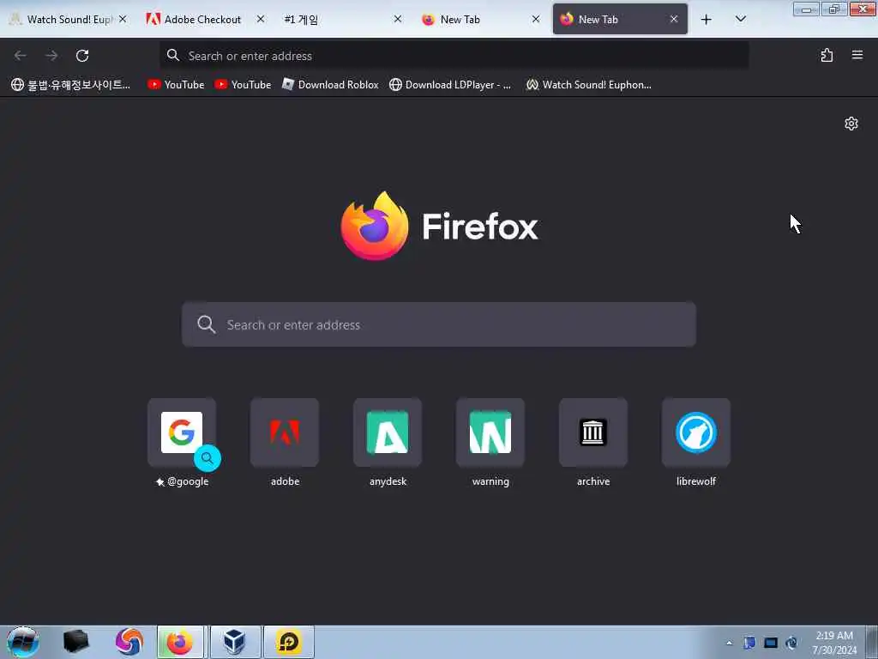Open the first YouTube bookmark
Viewport: 878px width, 659px height.
[177, 85]
